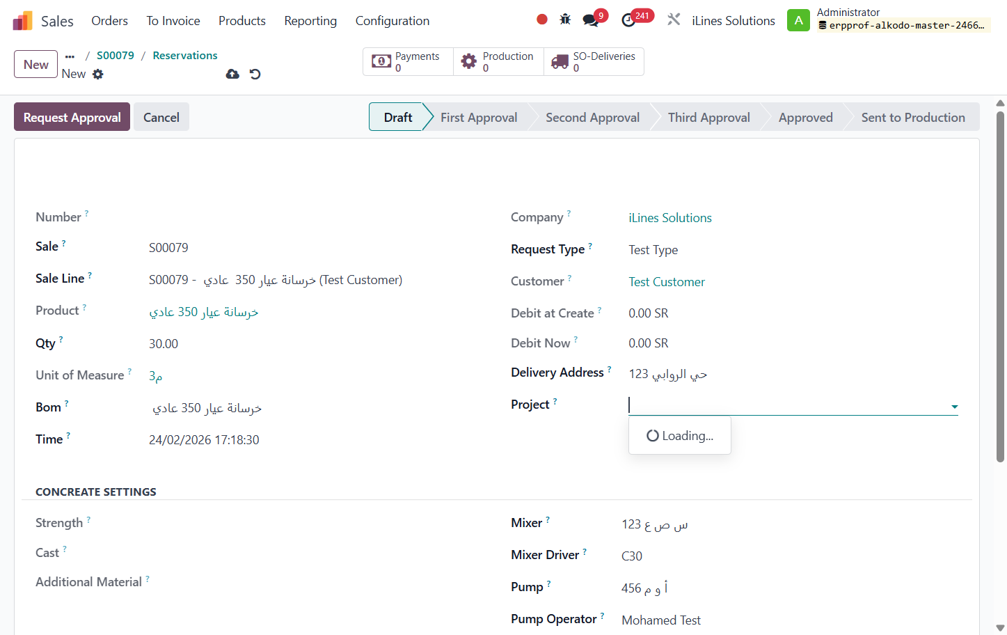1007x635 pixels.
Task: Open Payments smart button
Action: pos(409,61)
